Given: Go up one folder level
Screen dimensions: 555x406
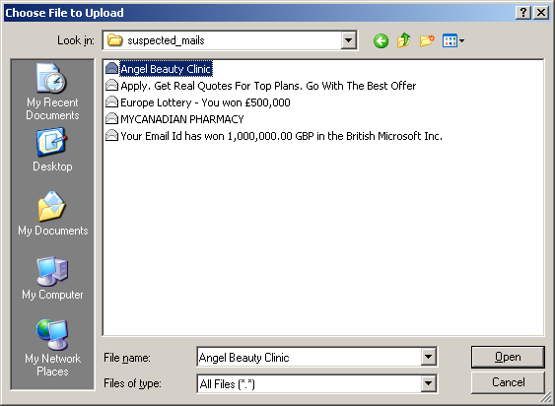Looking at the screenshot, I should tap(404, 40).
